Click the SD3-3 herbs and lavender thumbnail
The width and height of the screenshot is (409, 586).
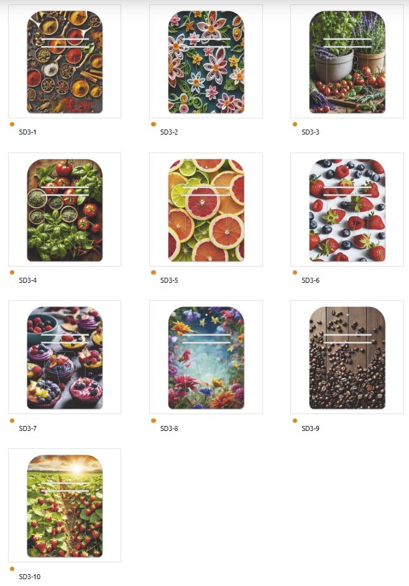pos(347,62)
